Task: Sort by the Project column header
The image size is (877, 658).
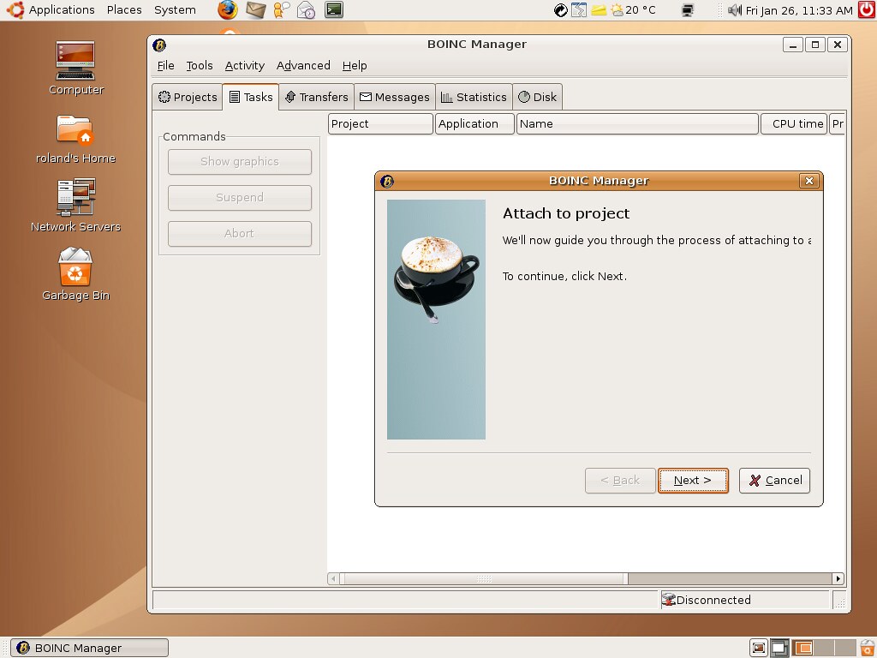Action: [x=380, y=123]
